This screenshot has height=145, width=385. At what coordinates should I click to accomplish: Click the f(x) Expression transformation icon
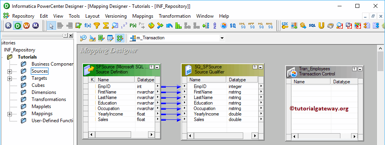coord(88,26)
